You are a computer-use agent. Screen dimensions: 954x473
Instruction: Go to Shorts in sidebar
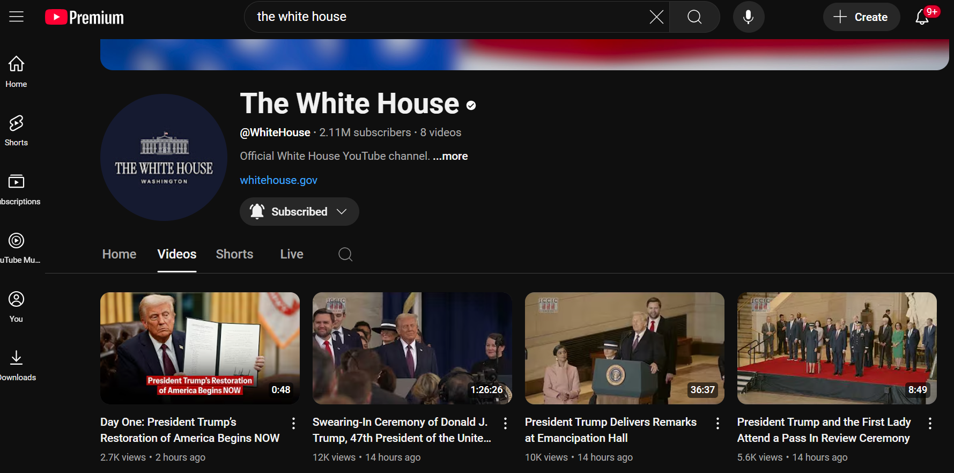[16, 130]
